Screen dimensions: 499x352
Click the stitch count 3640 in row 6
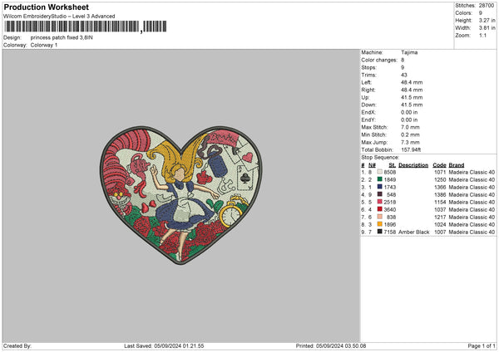click(x=390, y=209)
